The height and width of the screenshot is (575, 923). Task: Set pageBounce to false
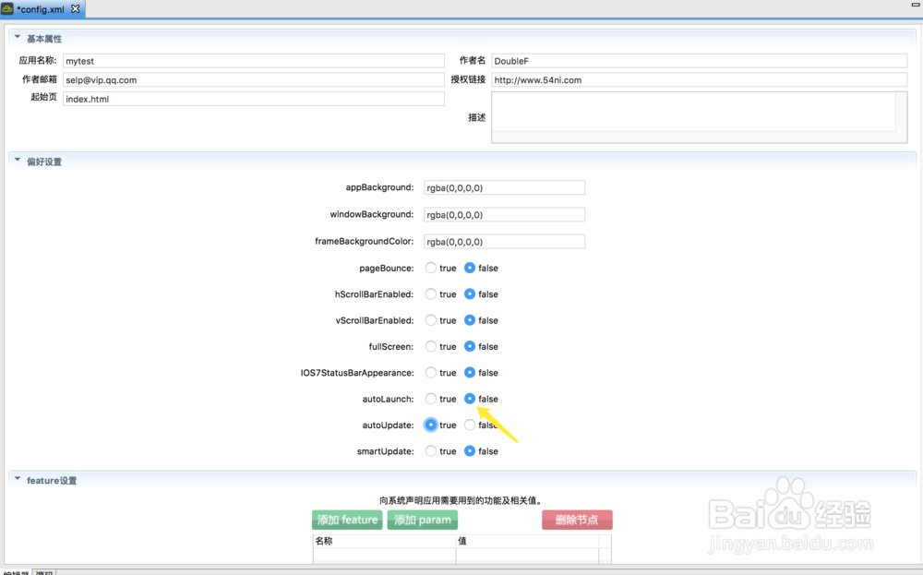(470, 268)
